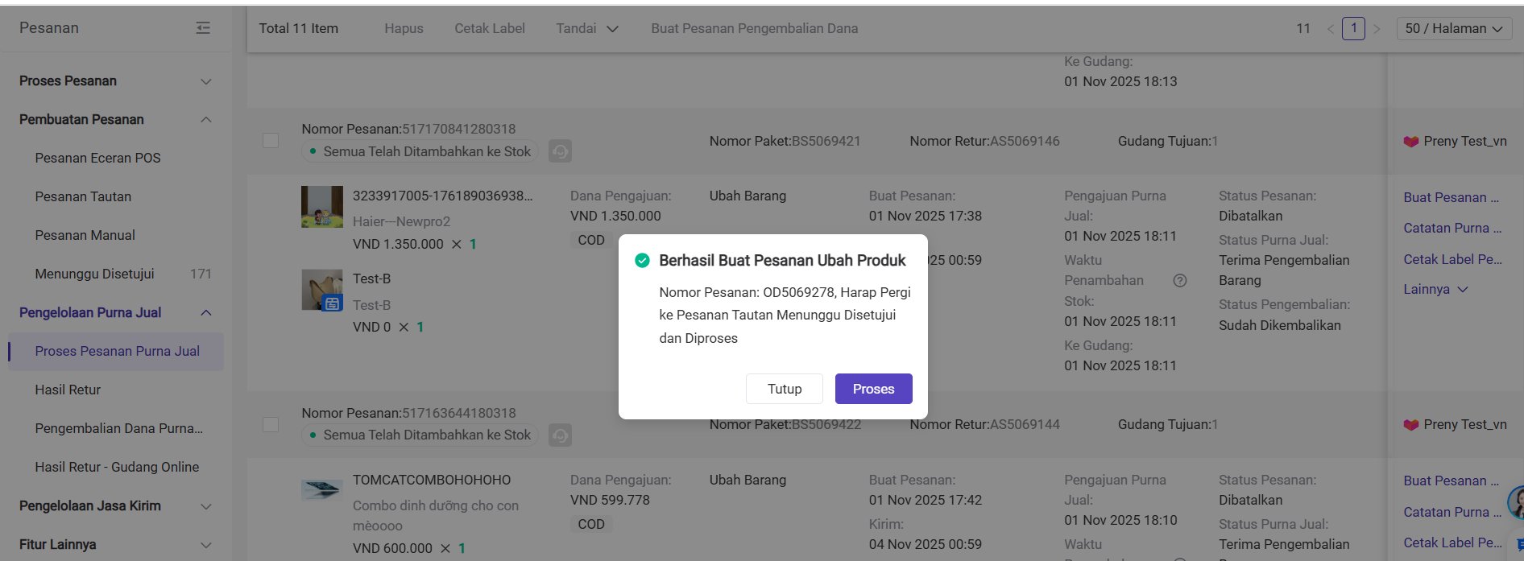
Task: Click Tutup to close the dialog
Action: (x=784, y=389)
